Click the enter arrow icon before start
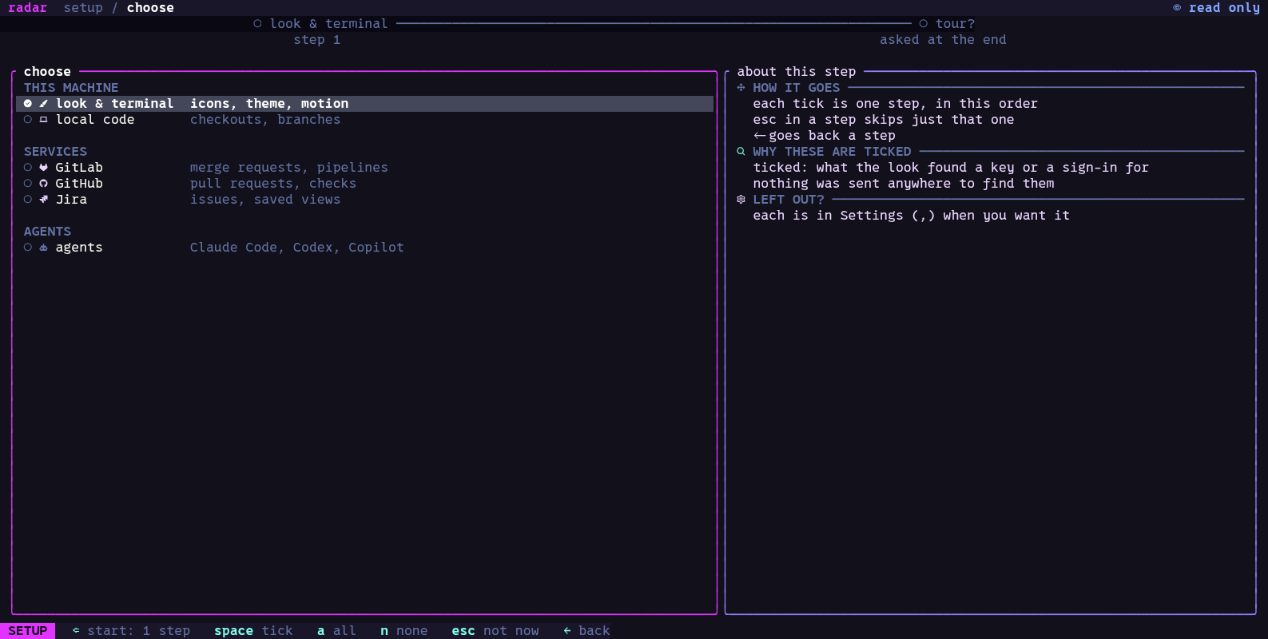 pyautogui.click(x=76, y=631)
